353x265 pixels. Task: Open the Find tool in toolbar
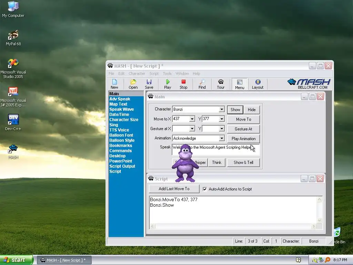tap(202, 84)
